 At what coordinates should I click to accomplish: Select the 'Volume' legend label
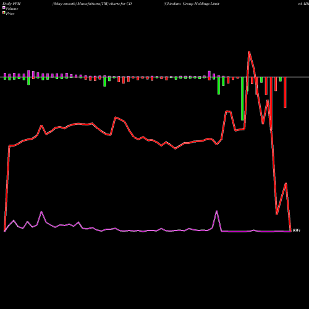(x=12, y=9)
